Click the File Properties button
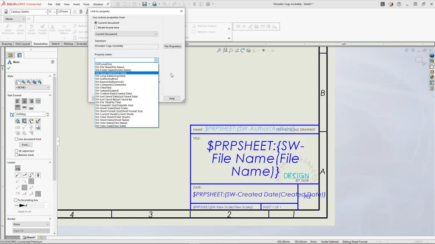 (x=172, y=46)
